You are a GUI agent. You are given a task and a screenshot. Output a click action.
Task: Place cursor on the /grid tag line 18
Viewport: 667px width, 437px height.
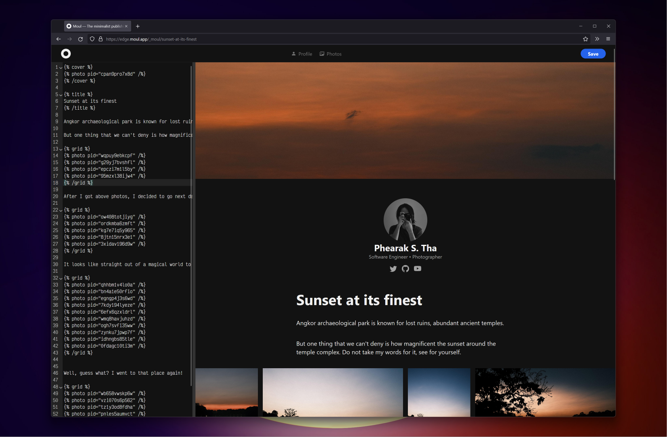[78, 183]
